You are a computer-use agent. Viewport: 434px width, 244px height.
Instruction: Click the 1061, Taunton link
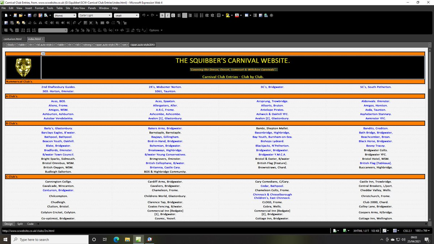point(165,91)
